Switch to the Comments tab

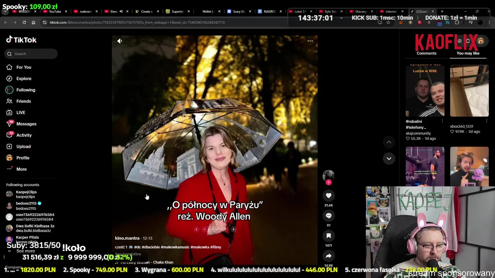point(427,53)
